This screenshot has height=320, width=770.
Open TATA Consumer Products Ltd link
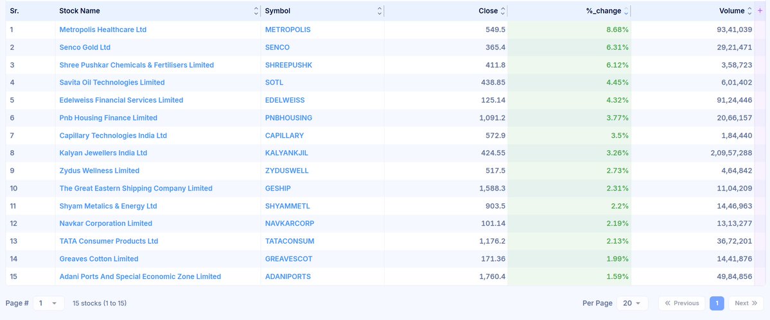pos(109,241)
